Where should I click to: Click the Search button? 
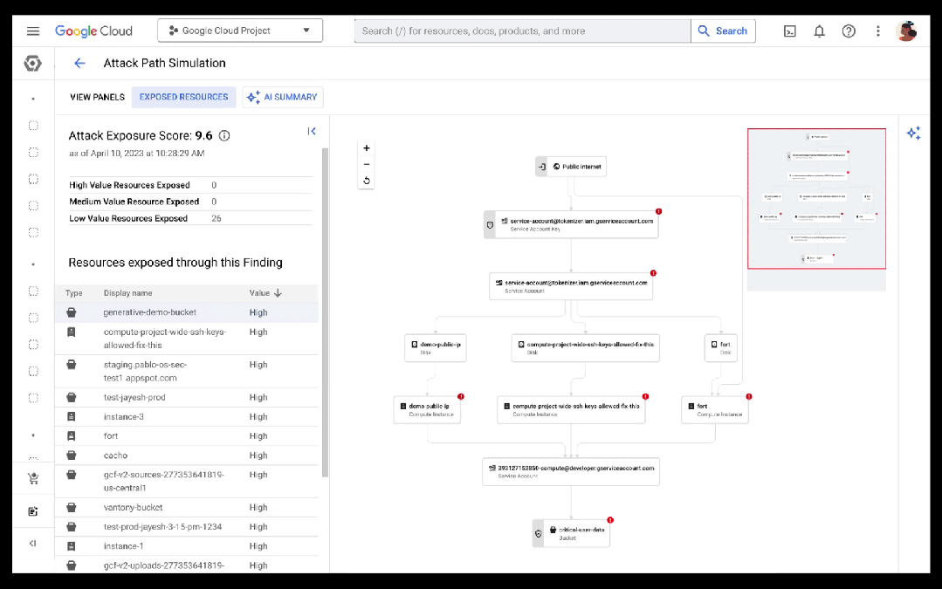(x=724, y=31)
